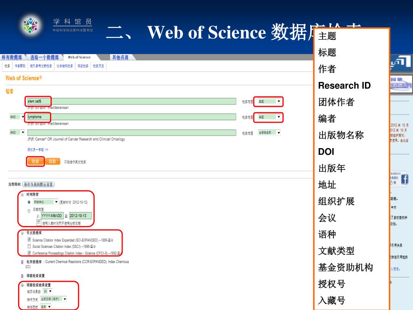Image resolution: width=413 pixels, height=310 pixels.
Task: Choose 主题 in the field list
Action: coord(327,36)
